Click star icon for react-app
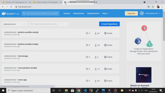The image size is (165, 93). 87,81
